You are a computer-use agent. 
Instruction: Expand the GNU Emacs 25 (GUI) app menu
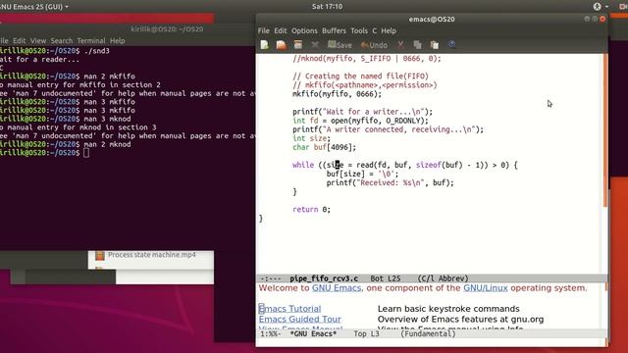point(33,7)
